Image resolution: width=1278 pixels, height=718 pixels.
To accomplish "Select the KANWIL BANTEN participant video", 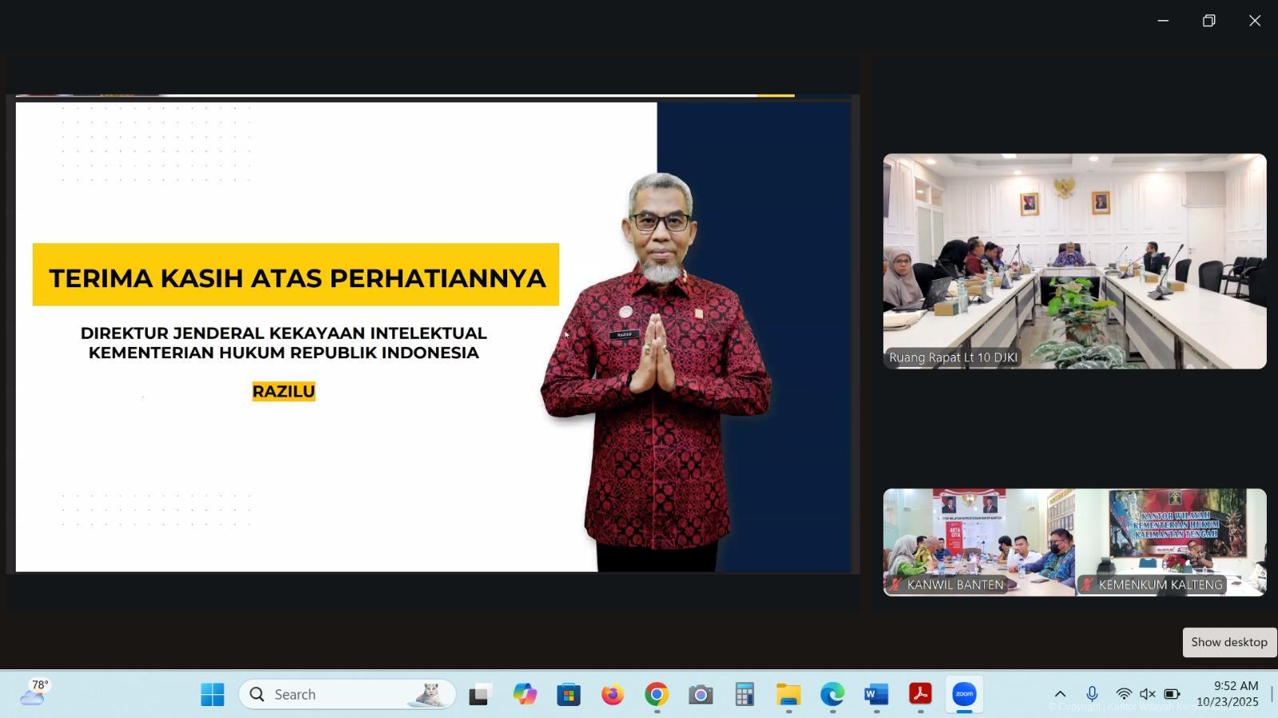I will pos(978,542).
